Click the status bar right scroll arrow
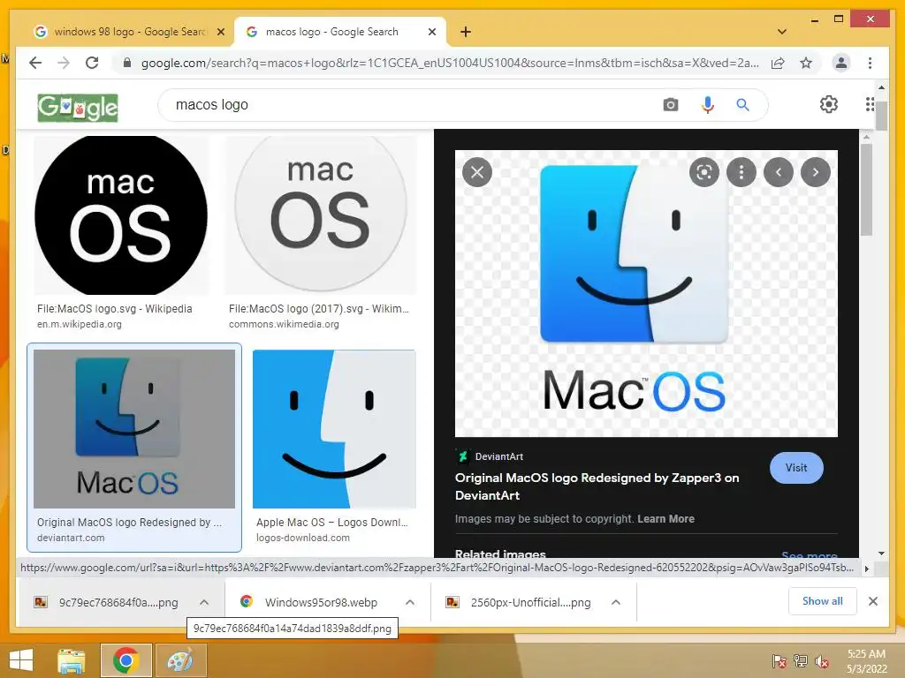Viewport: 905px width, 678px height. (x=866, y=569)
